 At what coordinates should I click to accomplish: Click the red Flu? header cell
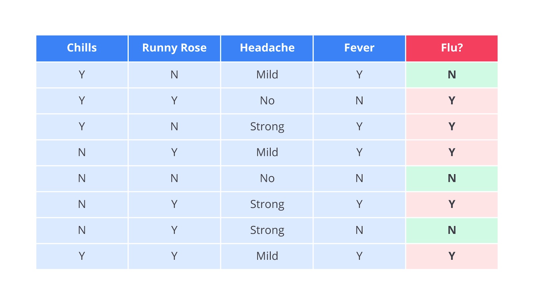452,48
